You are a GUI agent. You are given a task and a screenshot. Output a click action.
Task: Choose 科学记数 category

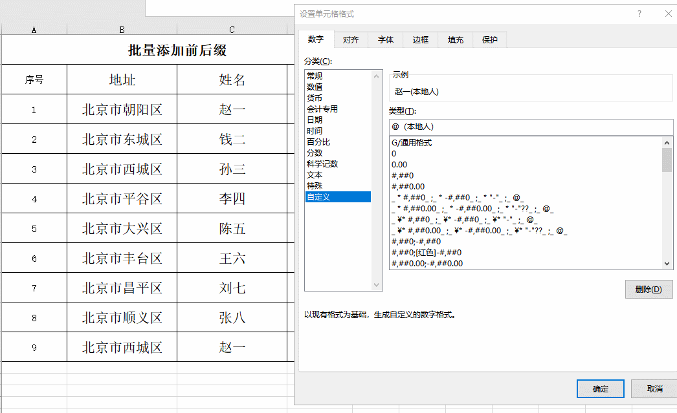tap(338, 164)
